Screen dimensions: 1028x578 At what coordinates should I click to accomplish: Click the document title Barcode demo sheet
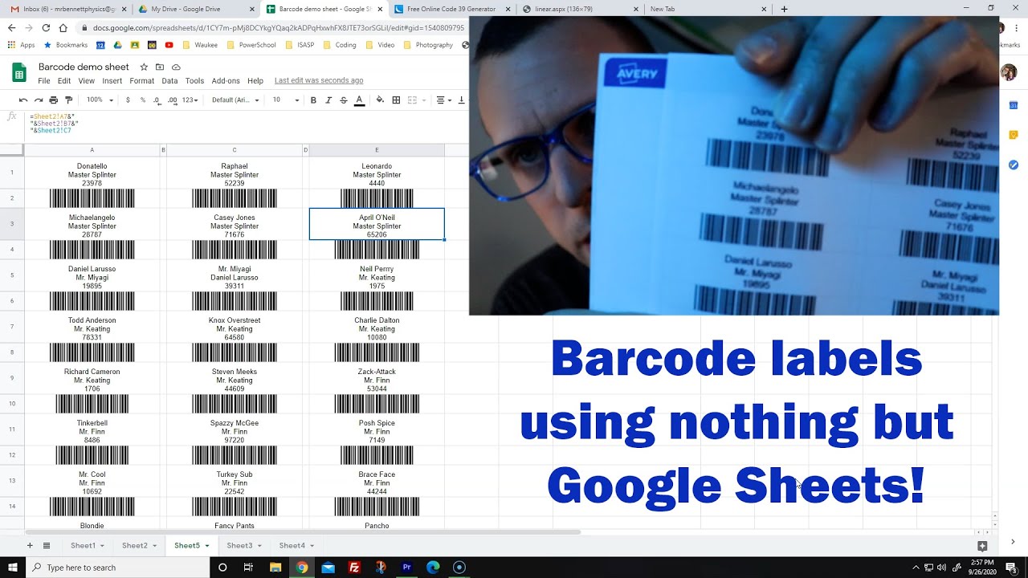[x=84, y=67]
